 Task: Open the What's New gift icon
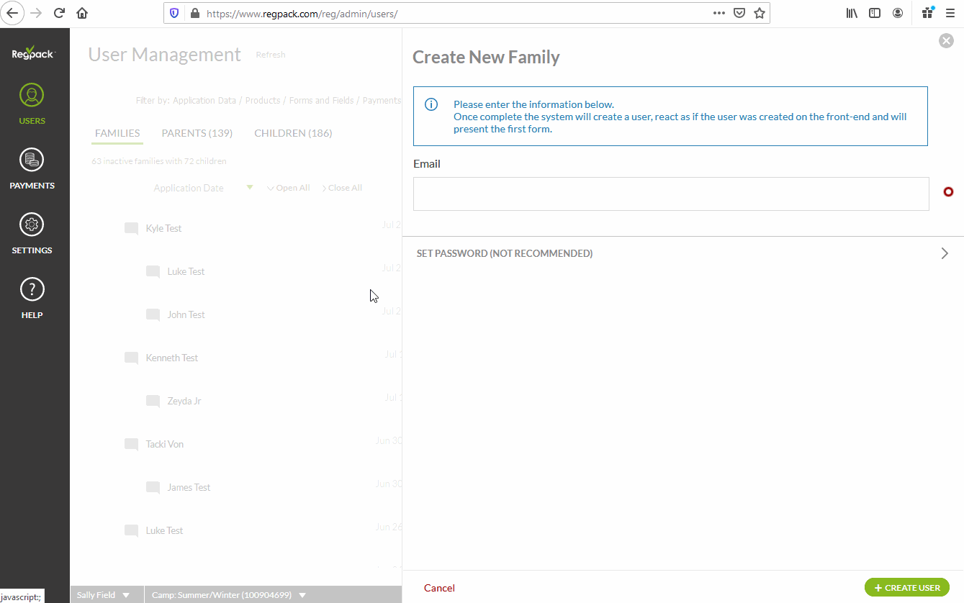click(927, 12)
